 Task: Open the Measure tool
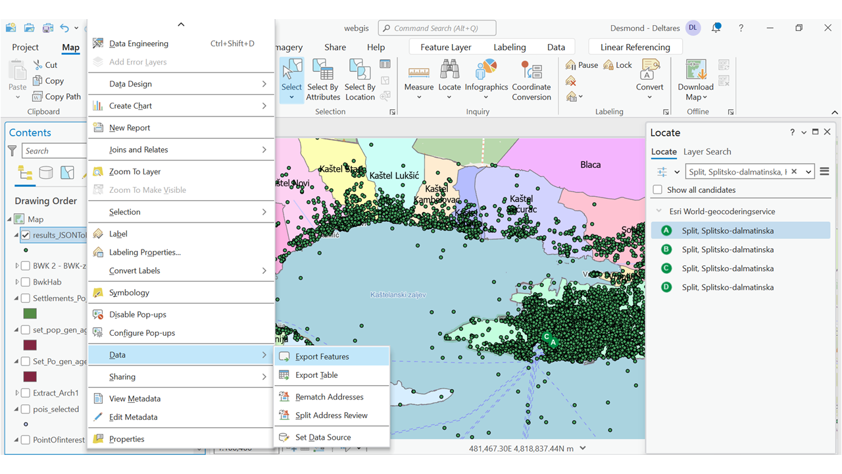coord(419,80)
